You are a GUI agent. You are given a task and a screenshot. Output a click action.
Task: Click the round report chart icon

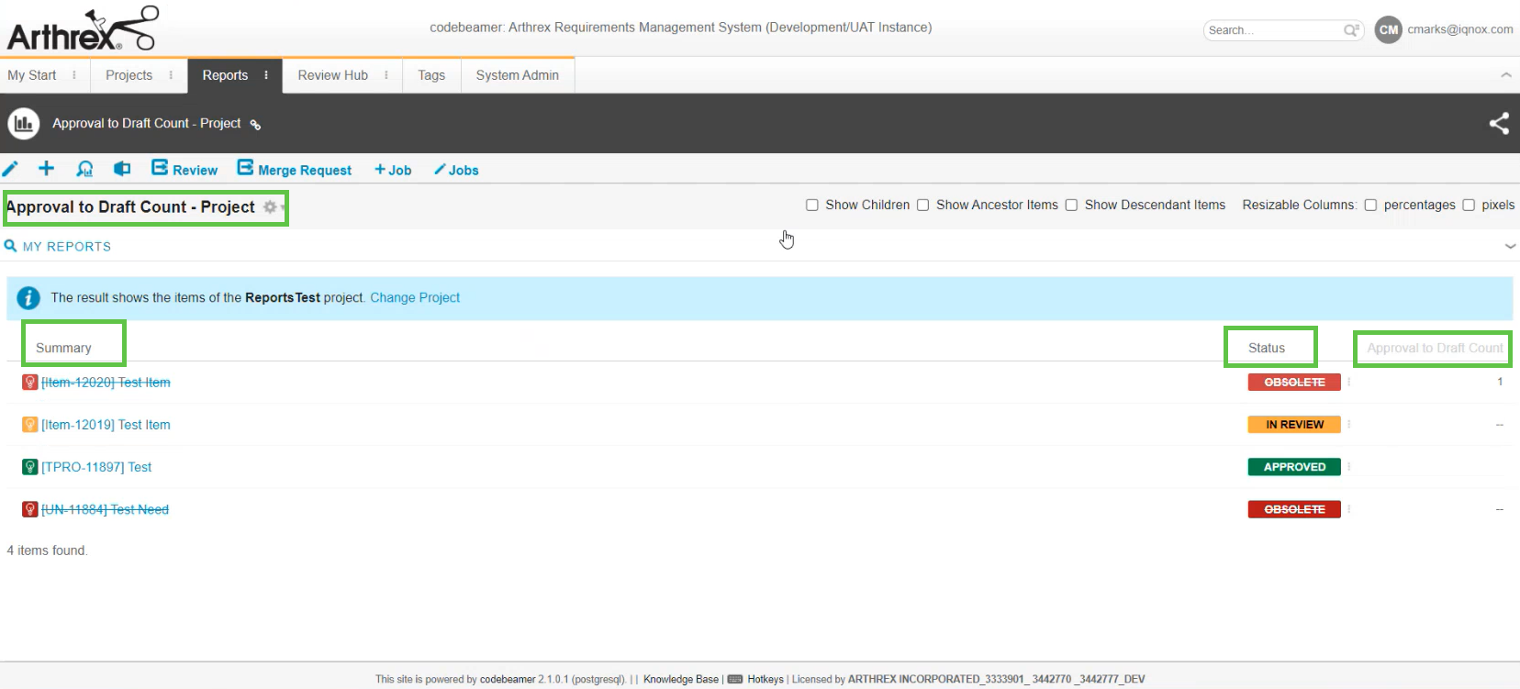point(24,123)
